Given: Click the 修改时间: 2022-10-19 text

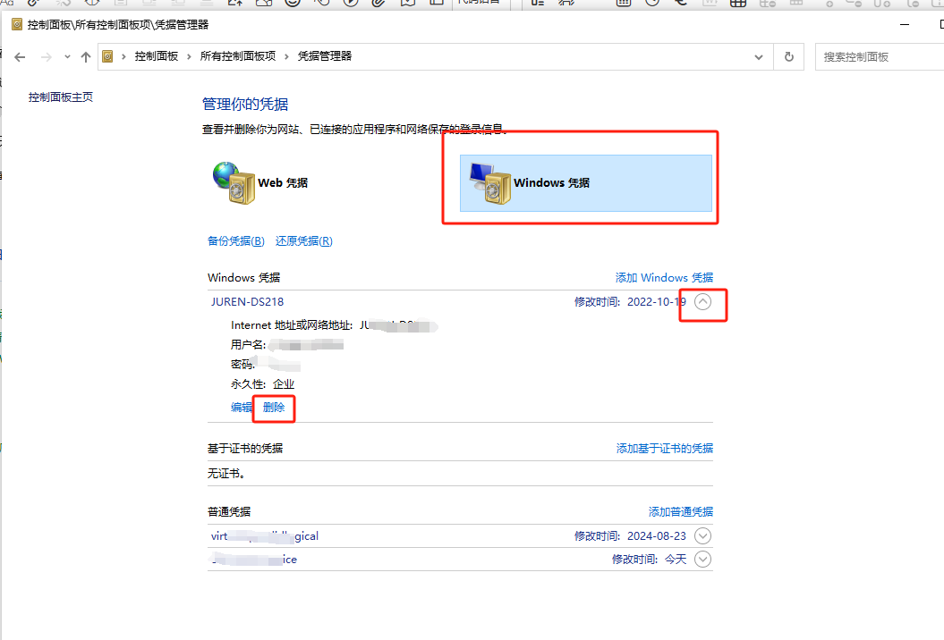Looking at the screenshot, I should click(x=630, y=302).
